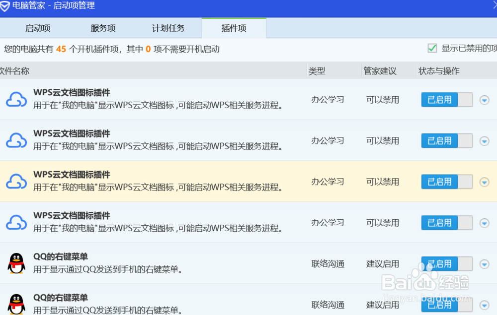Expand the dropdown arrow in the highlighted WPS row
The width and height of the screenshot is (497, 315).
pyautogui.click(x=484, y=182)
